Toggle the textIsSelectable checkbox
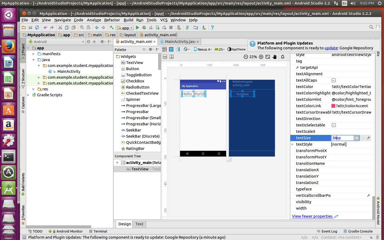The width and height of the screenshot is (384, 240). [334, 125]
